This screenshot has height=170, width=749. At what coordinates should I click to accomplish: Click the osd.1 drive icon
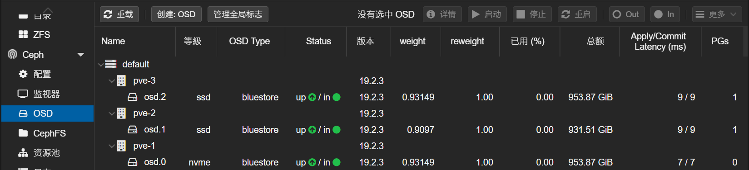point(133,130)
